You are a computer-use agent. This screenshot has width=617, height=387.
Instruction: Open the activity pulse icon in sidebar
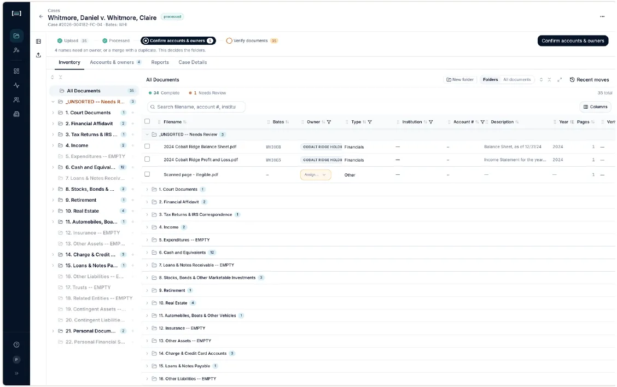pyautogui.click(x=16, y=85)
